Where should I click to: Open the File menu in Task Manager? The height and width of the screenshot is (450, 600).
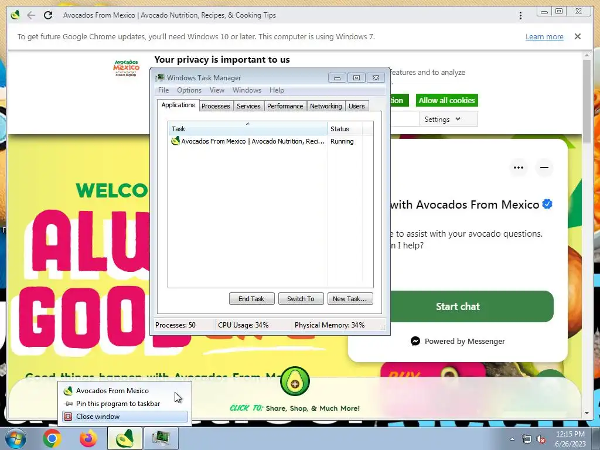pos(163,90)
